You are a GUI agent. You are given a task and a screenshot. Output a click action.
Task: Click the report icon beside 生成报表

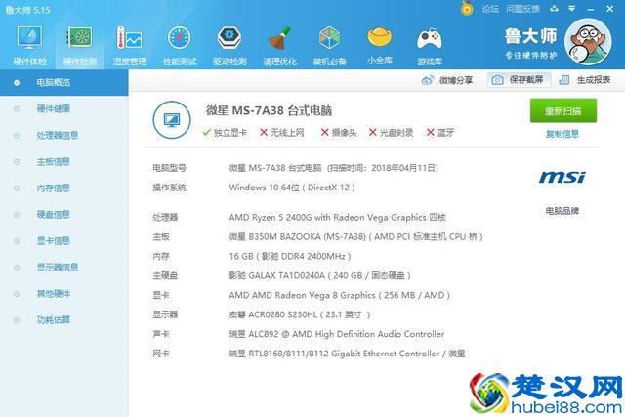[x=564, y=80]
